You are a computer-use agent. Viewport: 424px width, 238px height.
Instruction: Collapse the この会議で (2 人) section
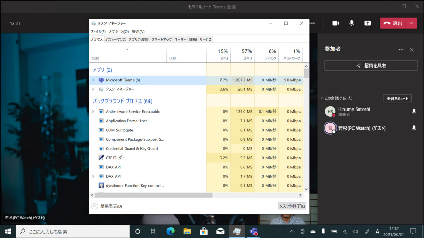click(322, 98)
